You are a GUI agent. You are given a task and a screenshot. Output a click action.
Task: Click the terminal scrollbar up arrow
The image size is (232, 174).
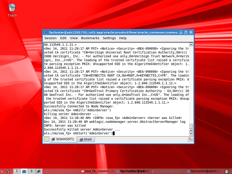coord(191,44)
